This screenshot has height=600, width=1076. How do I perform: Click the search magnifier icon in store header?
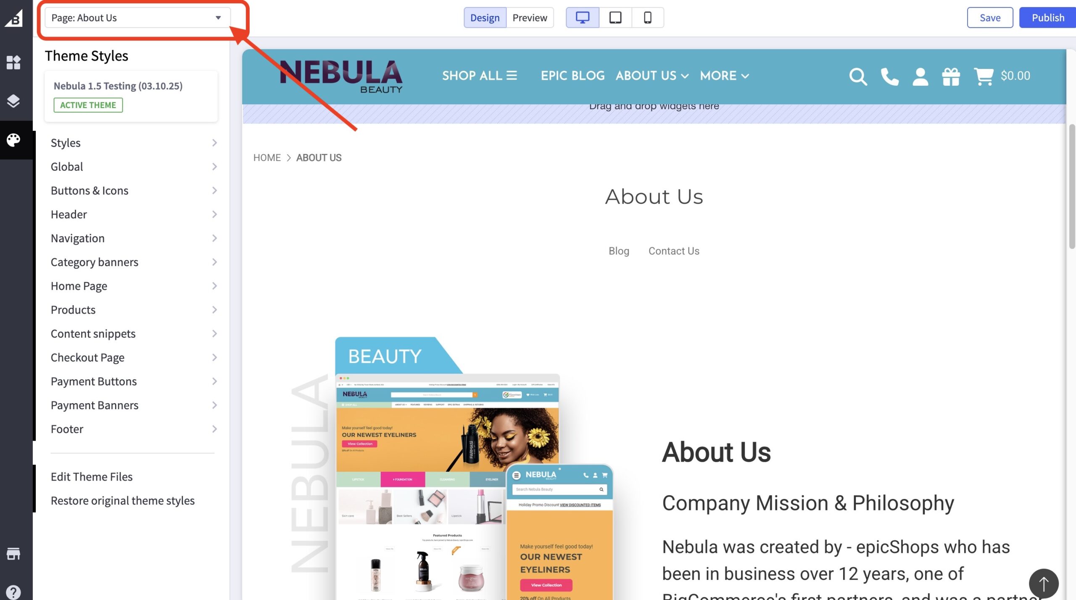coord(858,77)
